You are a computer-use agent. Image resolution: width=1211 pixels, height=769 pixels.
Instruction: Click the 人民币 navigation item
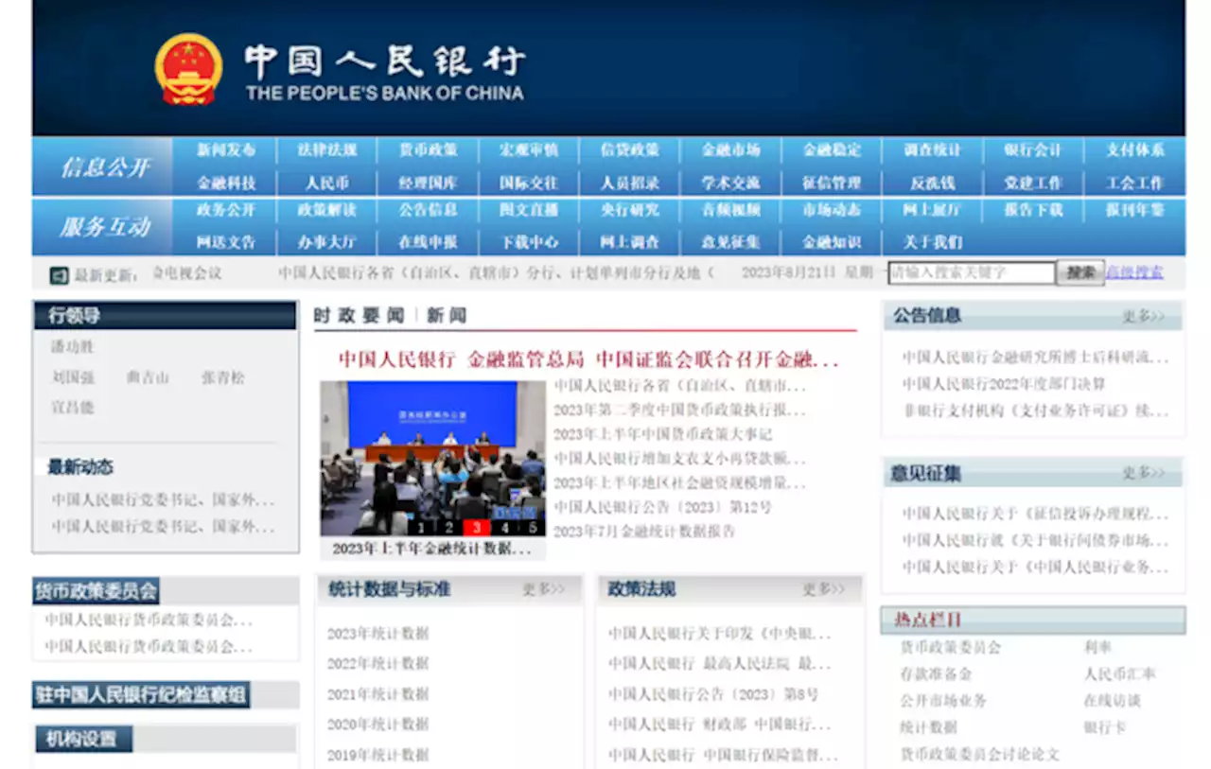click(x=327, y=183)
